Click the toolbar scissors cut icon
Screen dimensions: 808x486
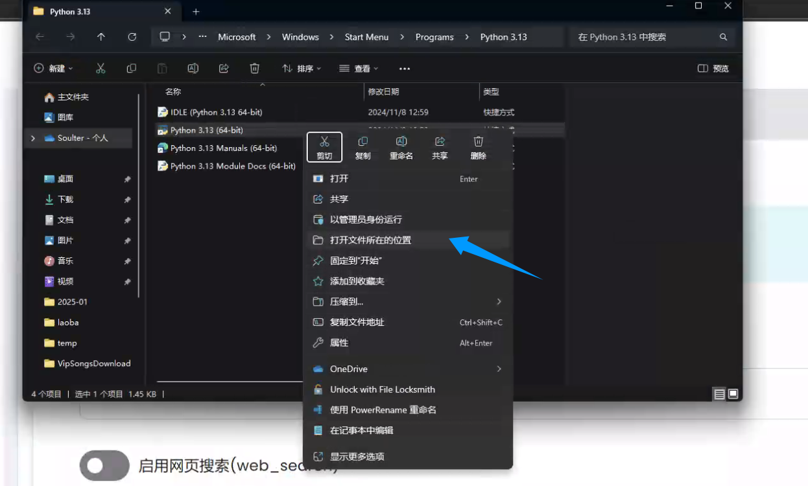tap(101, 68)
